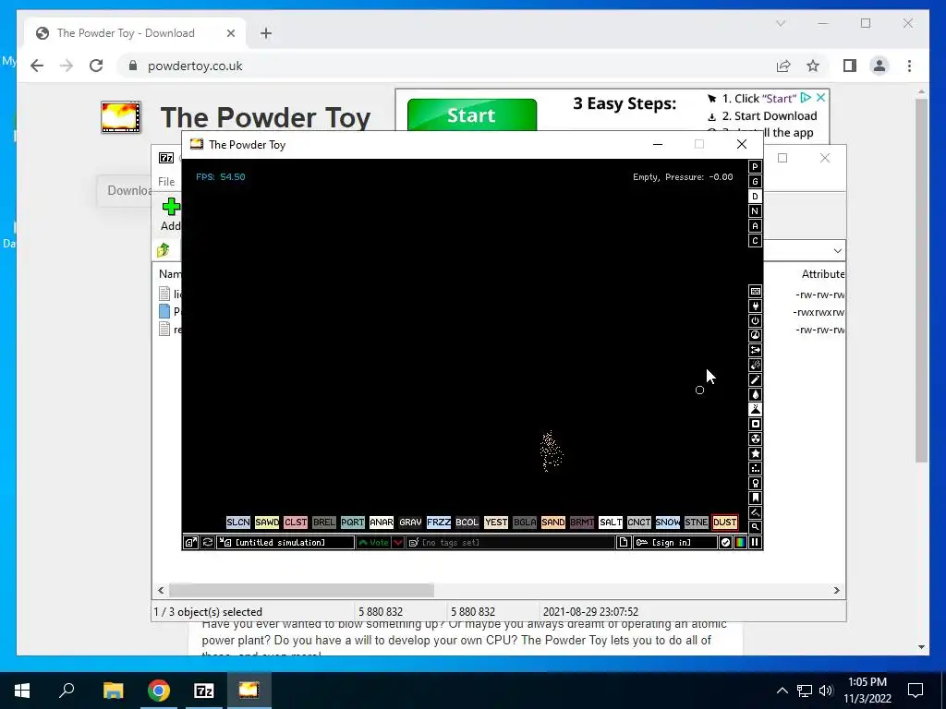Open the Force elements arrows icon

pos(755,350)
